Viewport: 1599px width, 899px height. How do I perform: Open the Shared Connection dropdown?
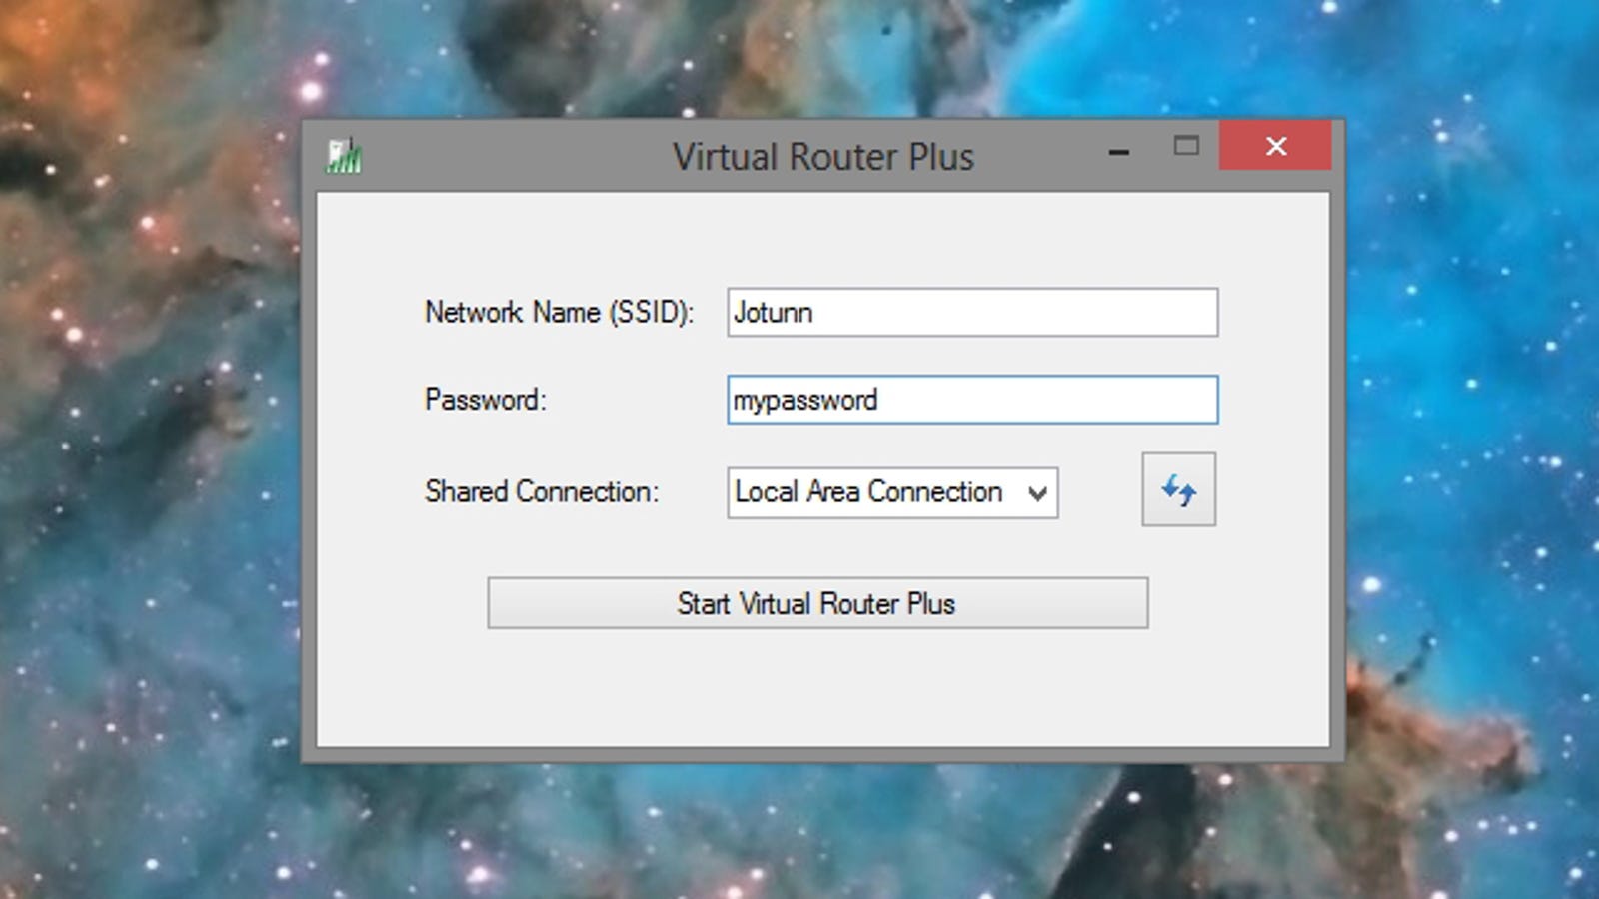point(892,492)
